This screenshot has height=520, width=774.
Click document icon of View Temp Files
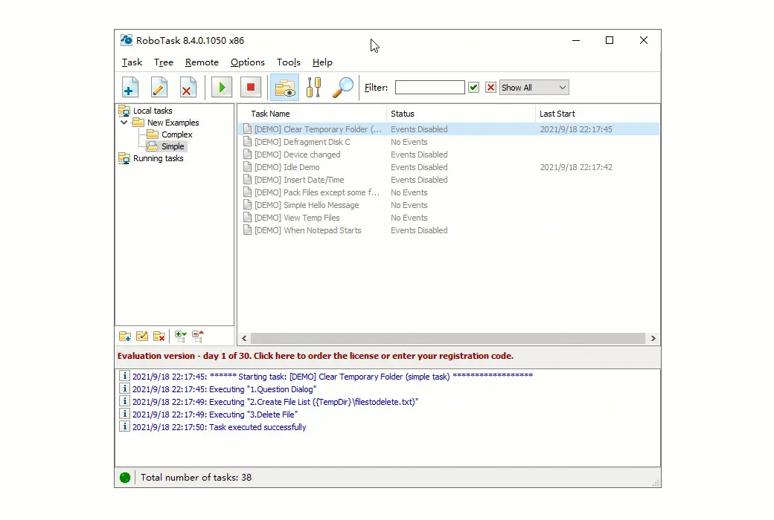click(247, 218)
